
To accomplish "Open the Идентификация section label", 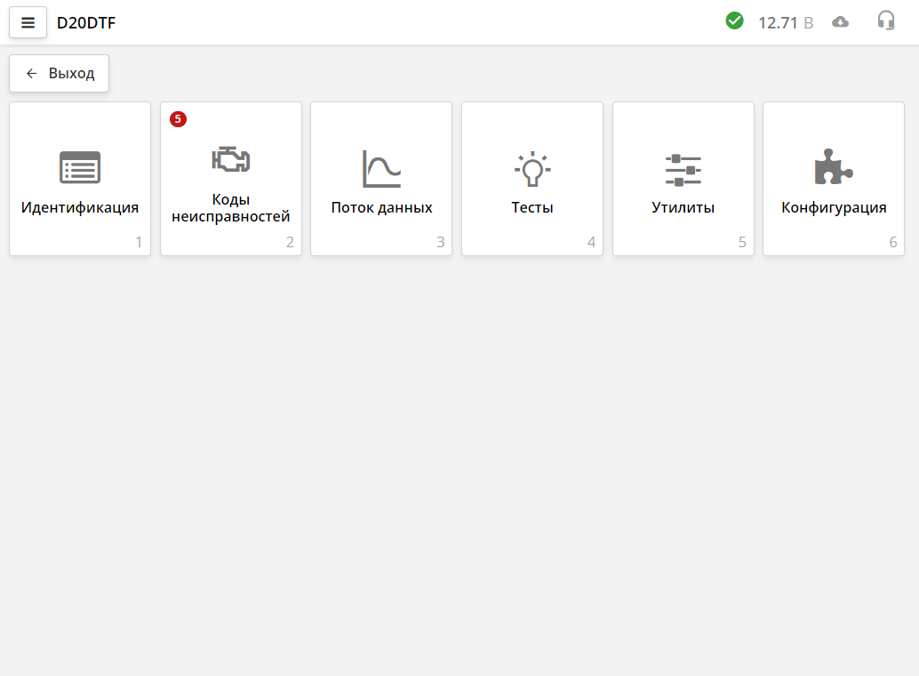I will [80, 208].
